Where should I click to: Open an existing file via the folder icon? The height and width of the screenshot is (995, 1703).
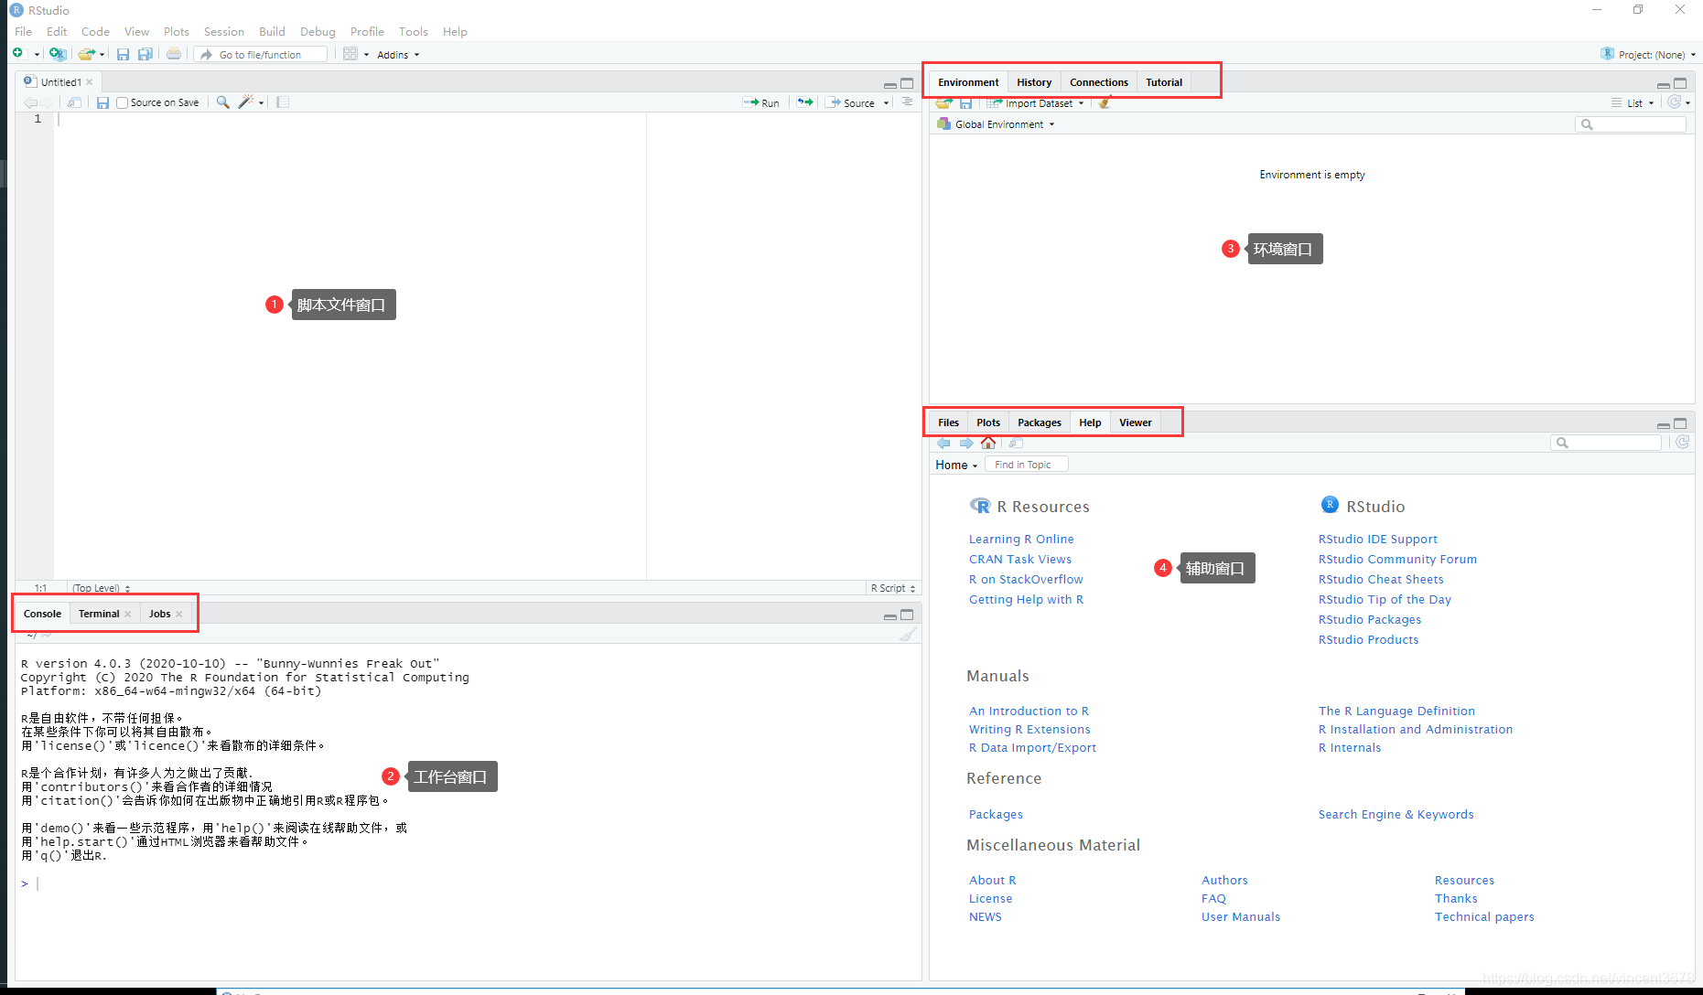(86, 54)
